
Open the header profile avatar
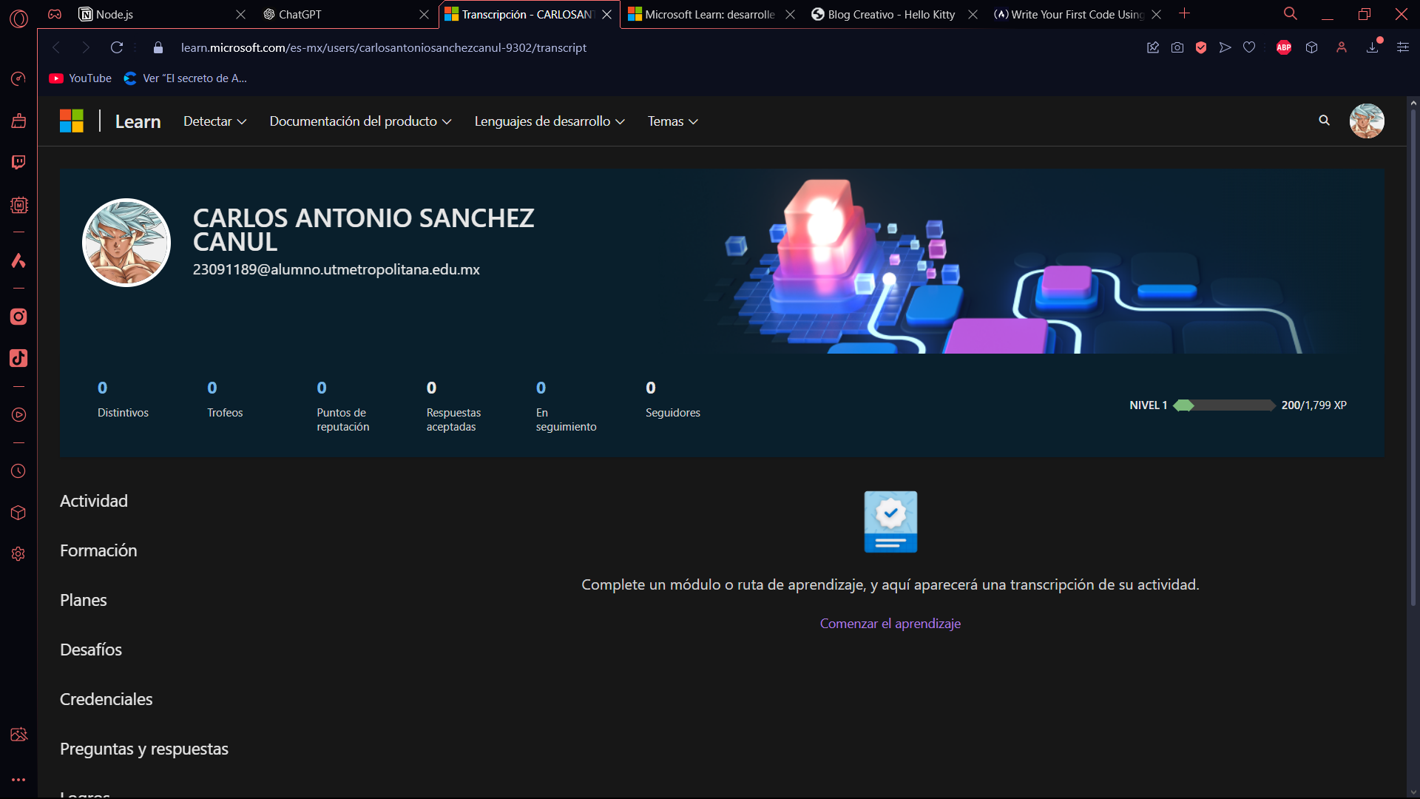[x=1367, y=121]
